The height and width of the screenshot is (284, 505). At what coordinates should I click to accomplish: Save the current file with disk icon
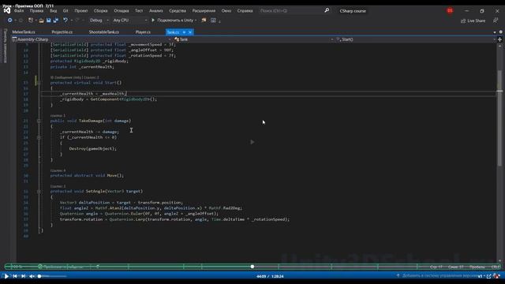click(49, 21)
